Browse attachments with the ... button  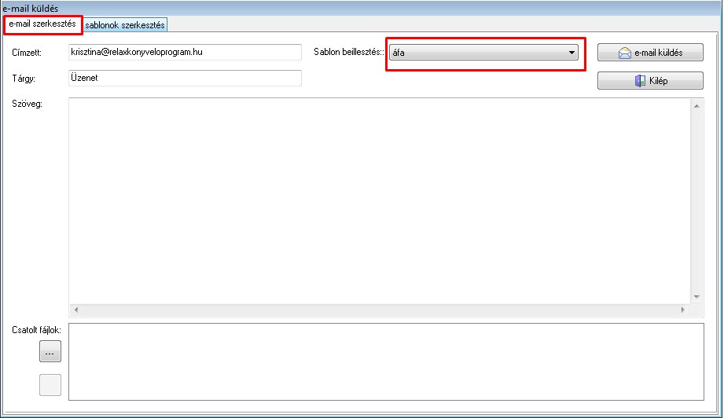(x=50, y=351)
